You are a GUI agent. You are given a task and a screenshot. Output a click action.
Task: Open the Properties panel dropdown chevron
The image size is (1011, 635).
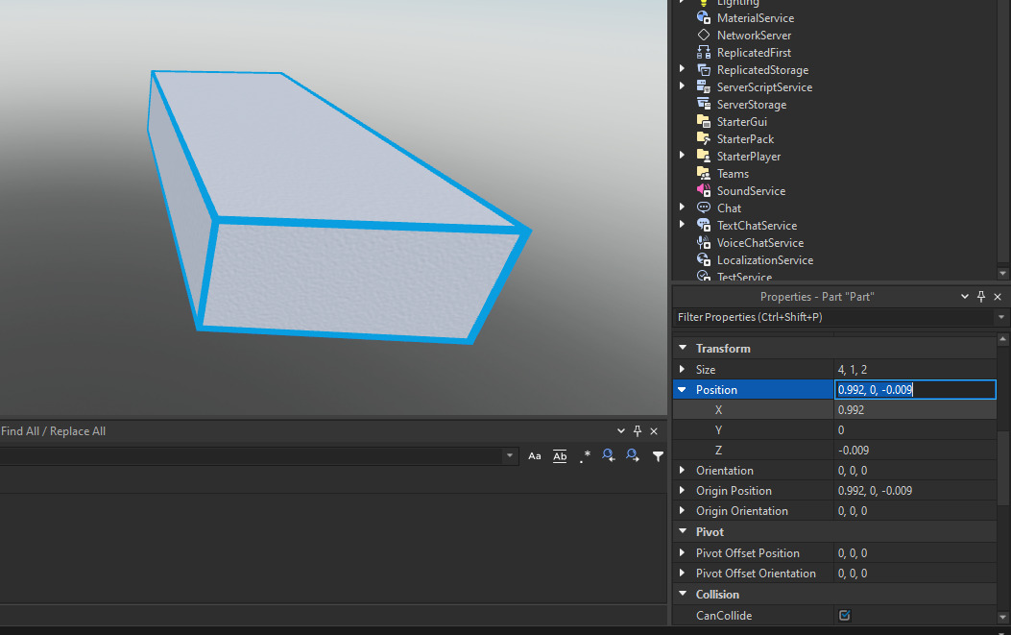click(x=964, y=296)
